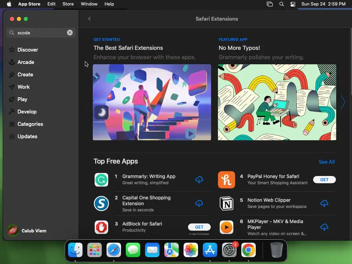Open Control Center in menu bar
The width and height of the screenshot is (352, 264).
point(293,4)
